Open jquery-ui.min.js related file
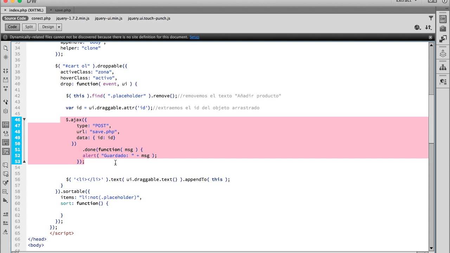Screen dimensions: 450x253 point(109,18)
